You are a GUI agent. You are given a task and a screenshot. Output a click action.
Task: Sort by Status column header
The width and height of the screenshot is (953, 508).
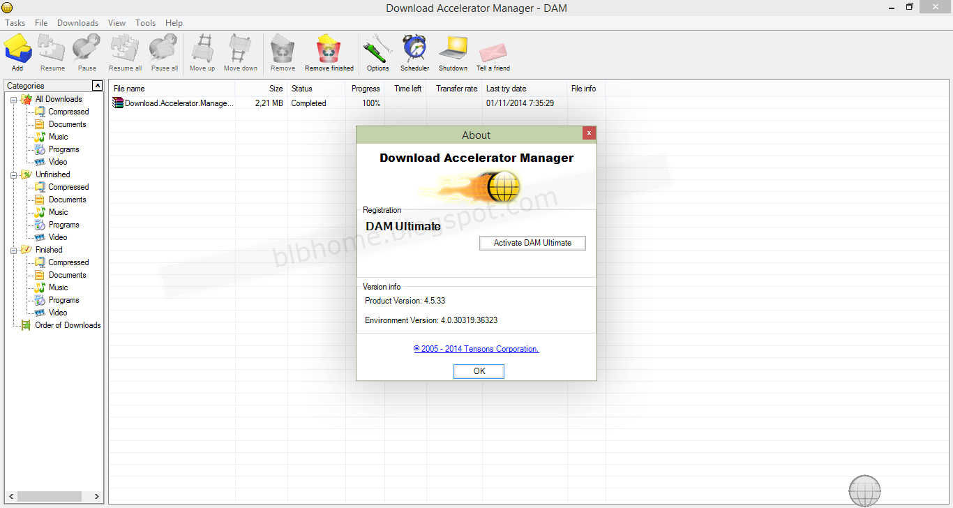pyautogui.click(x=317, y=89)
